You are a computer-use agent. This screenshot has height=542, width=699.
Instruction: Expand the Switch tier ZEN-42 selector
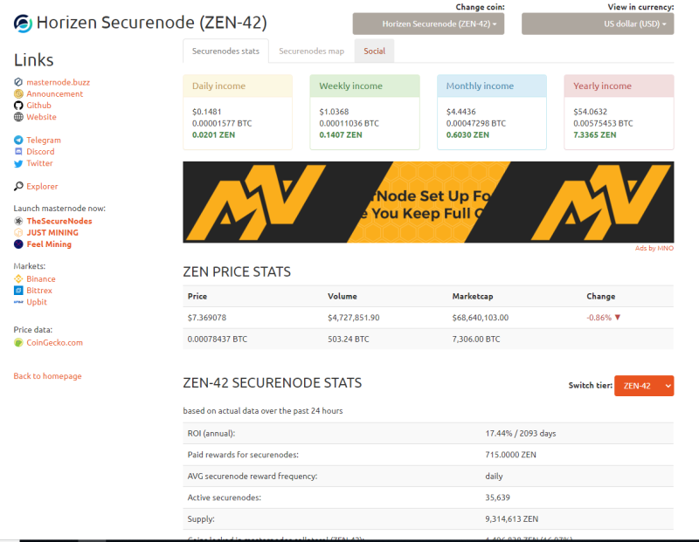(644, 386)
